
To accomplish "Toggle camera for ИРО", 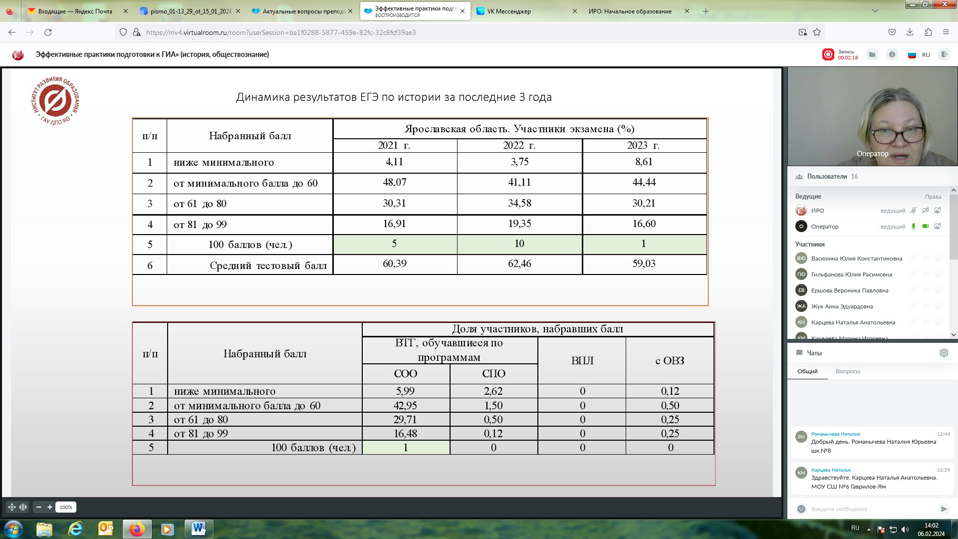I will tap(926, 211).
